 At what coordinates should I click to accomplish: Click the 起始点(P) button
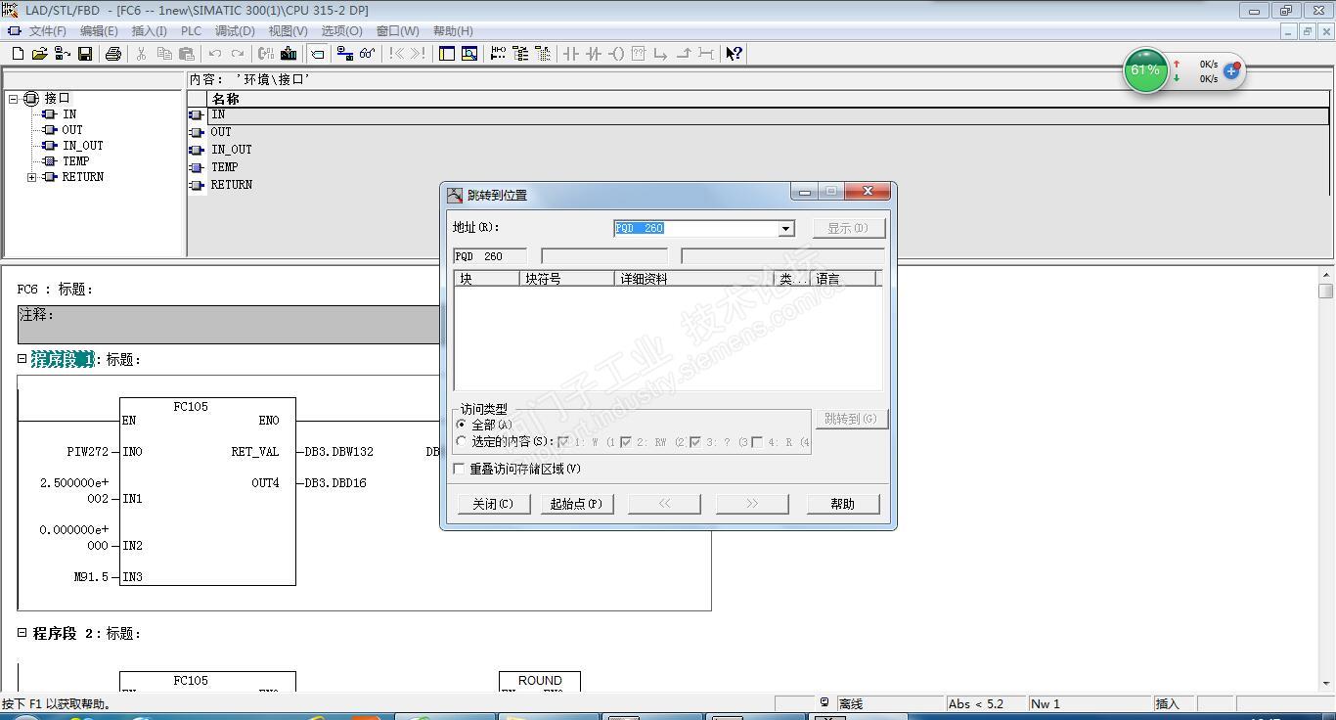pyautogui.click(x=577, y=504)
